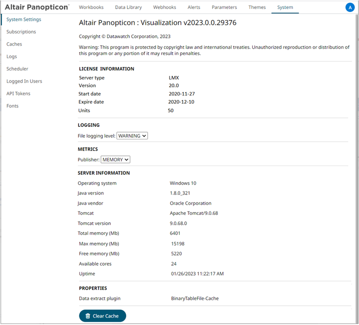Screen dimensions: 359x325
Task: Navigate to the Webhooks page
Action: pyautogui.click(x=164, y=7)
